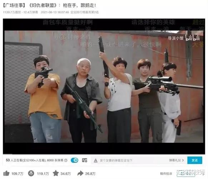Screen dimensions: 208x179
Task: Click the 12.4万弹幕 count in header
Action: click(x=31, y=12)
